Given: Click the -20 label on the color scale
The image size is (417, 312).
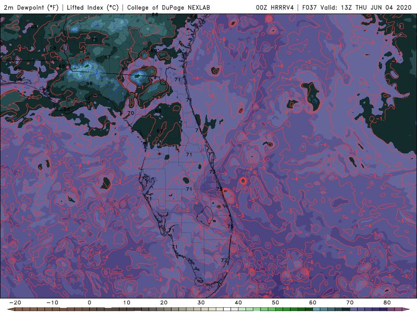Looking at the screenshot, I should tap(15, 303).
